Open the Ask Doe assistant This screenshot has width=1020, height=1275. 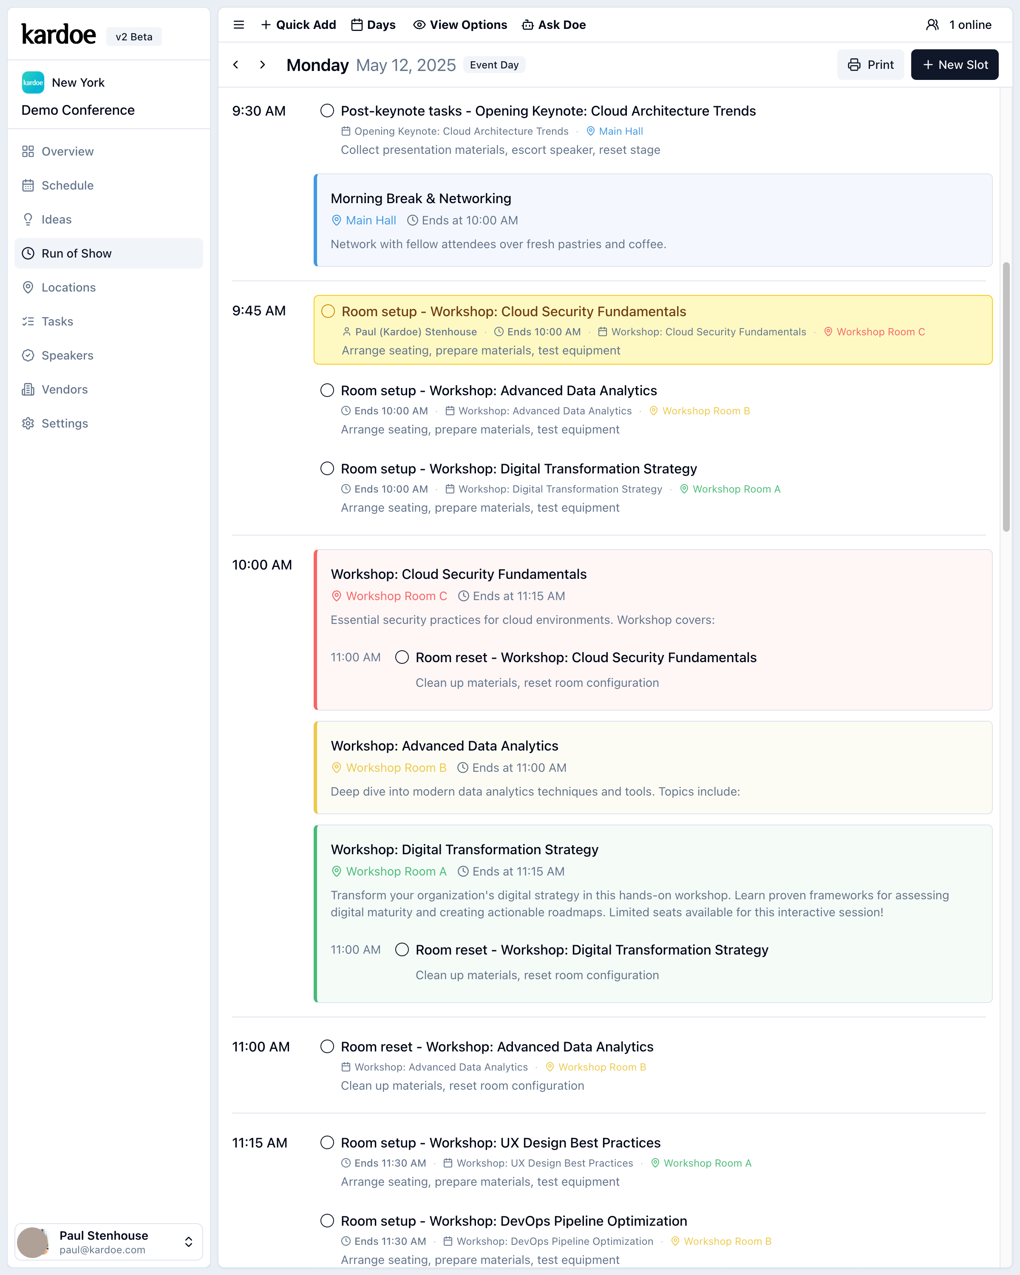pos(554,25)
